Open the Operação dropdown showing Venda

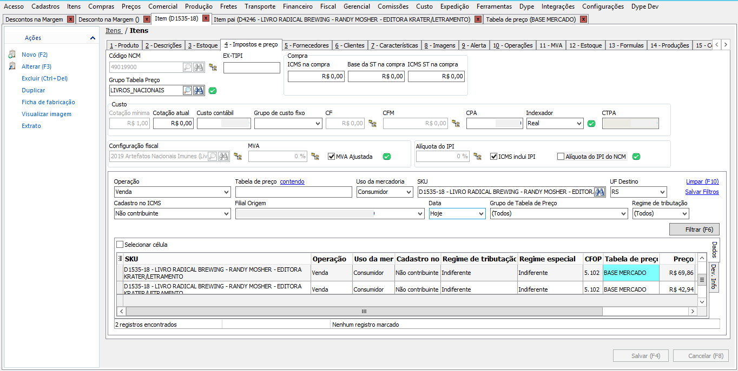coord(226,192)
